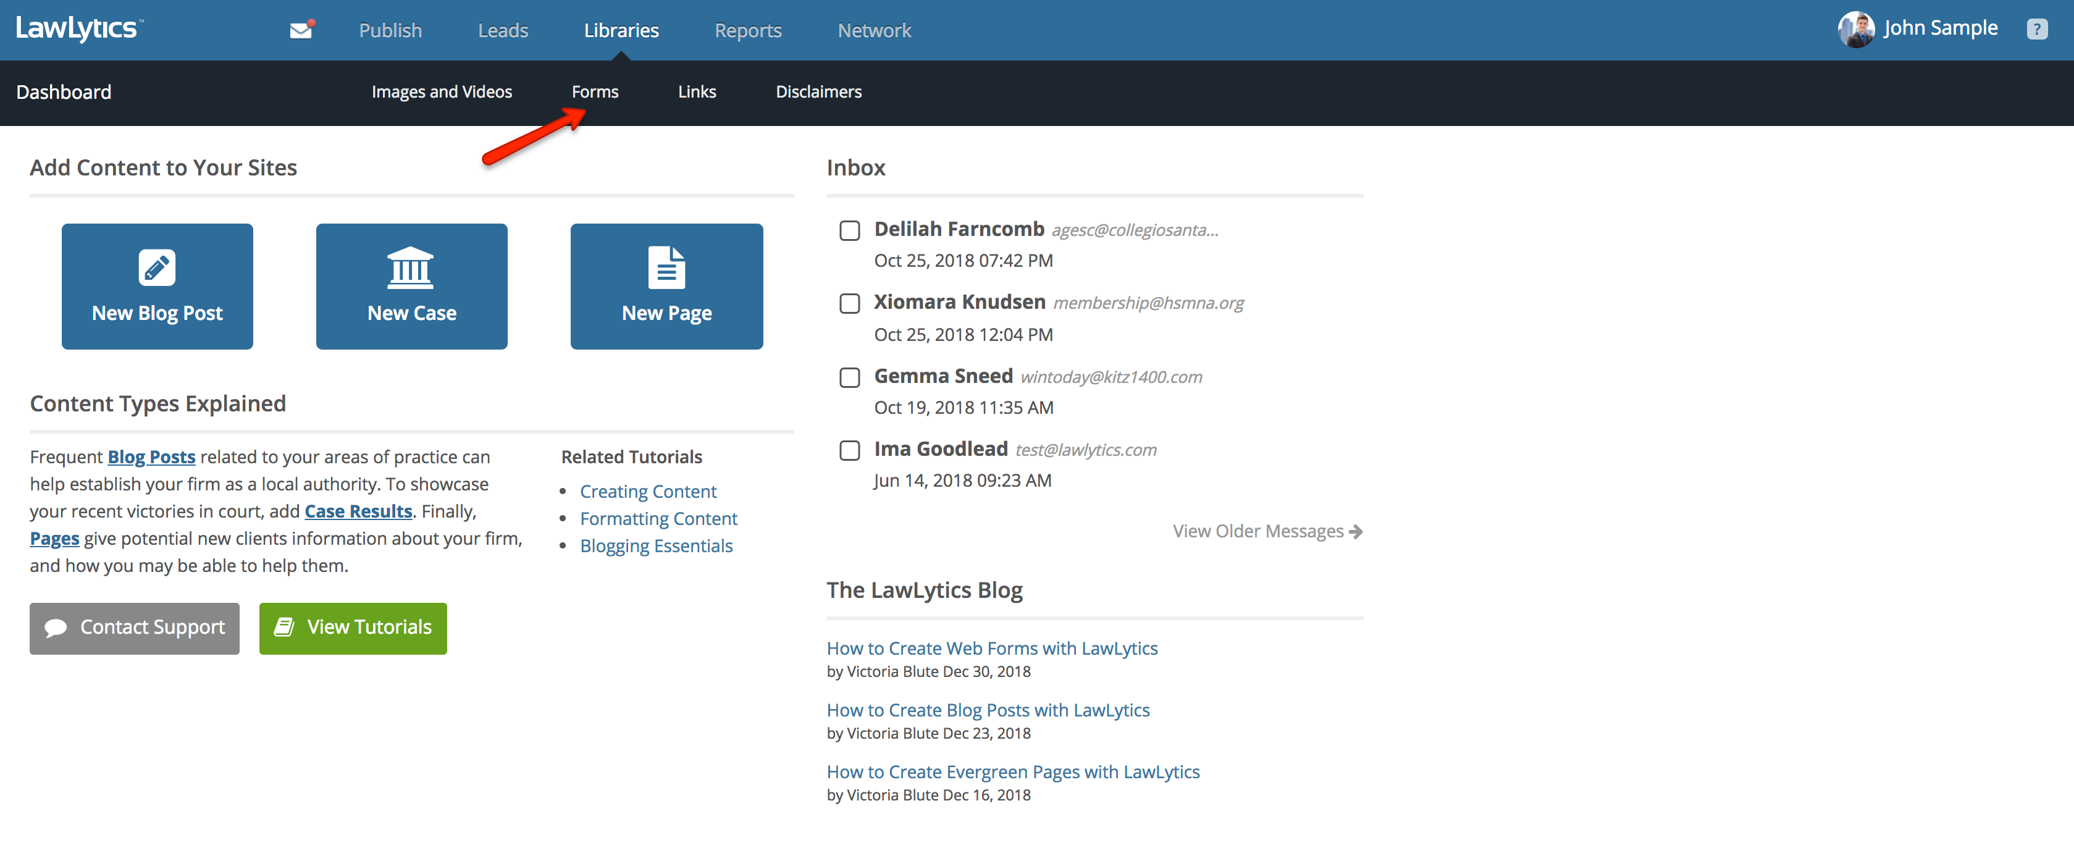This screenshot has width=2074, height=861.
Task: Open How to Create Web Forms article
Action: tap(991, 649)
